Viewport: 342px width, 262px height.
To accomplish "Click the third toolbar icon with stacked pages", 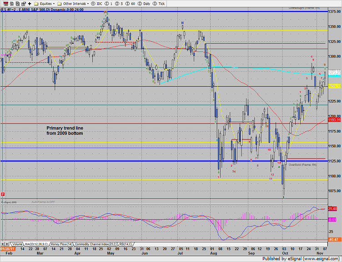I will coord(18,4).
